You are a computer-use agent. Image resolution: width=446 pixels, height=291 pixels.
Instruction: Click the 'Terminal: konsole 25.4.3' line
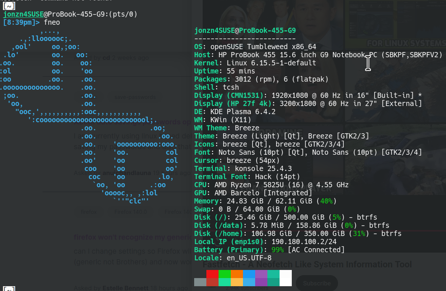click(x=243, y=169)
